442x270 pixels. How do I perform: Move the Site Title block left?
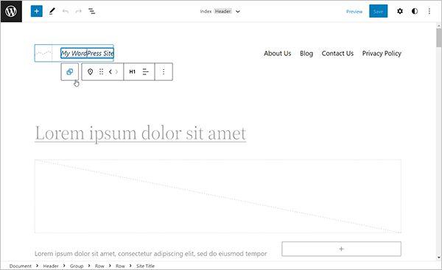(x=110, y=72)
